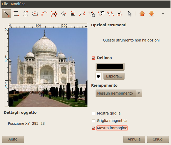Screen dimensions: 171x145
Task: Select the line drawing tool
Action: [7, 14]
